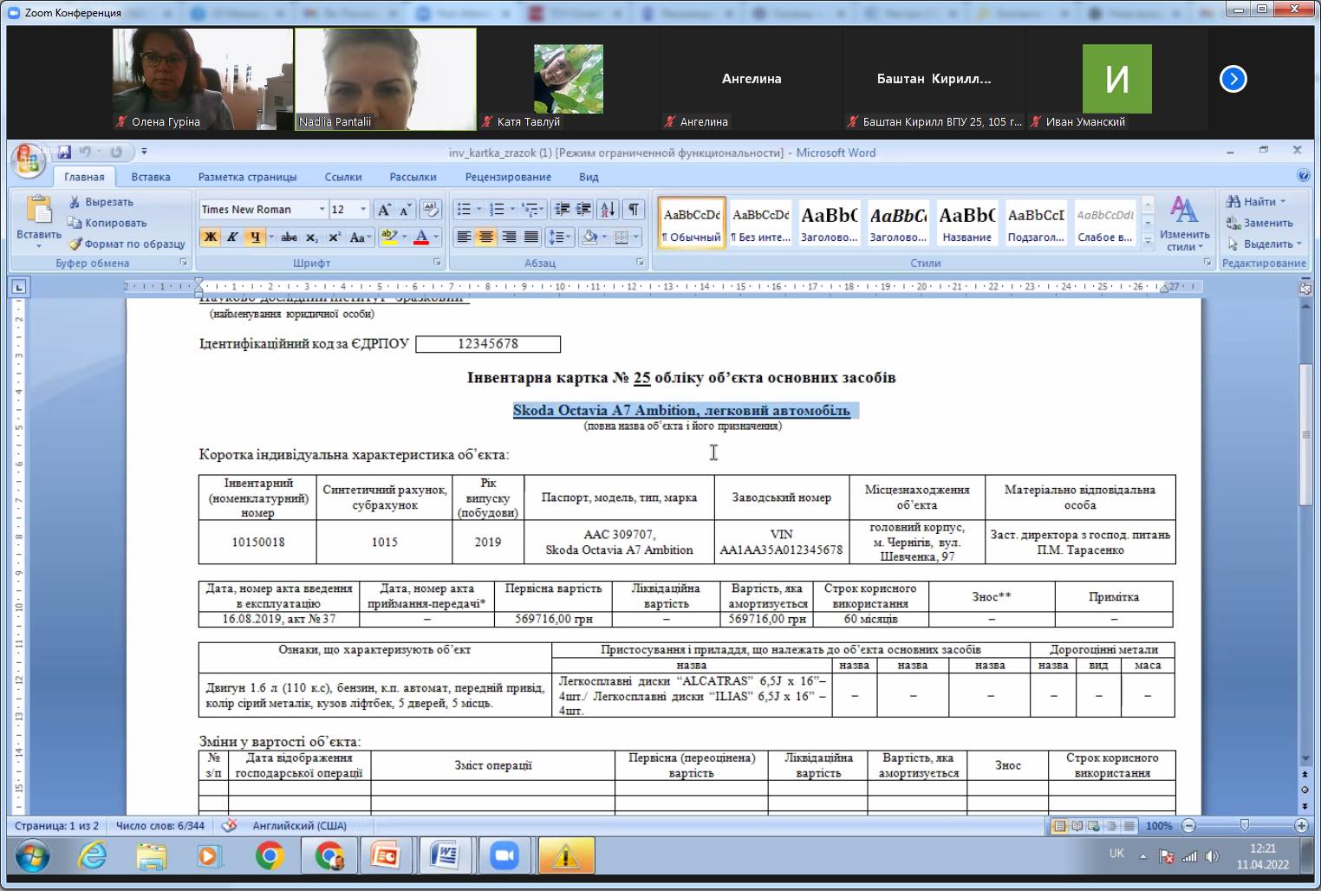
Task: Show more Zoom participants with the blue arrow
Action: [x=1233, y=79]
